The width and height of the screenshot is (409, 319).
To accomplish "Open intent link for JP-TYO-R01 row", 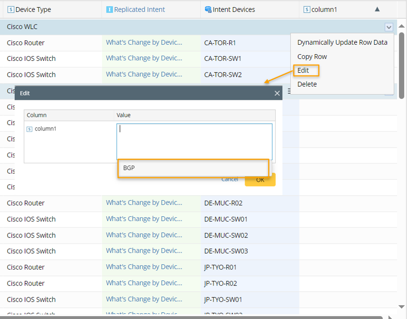I will [x=144, y=267].
